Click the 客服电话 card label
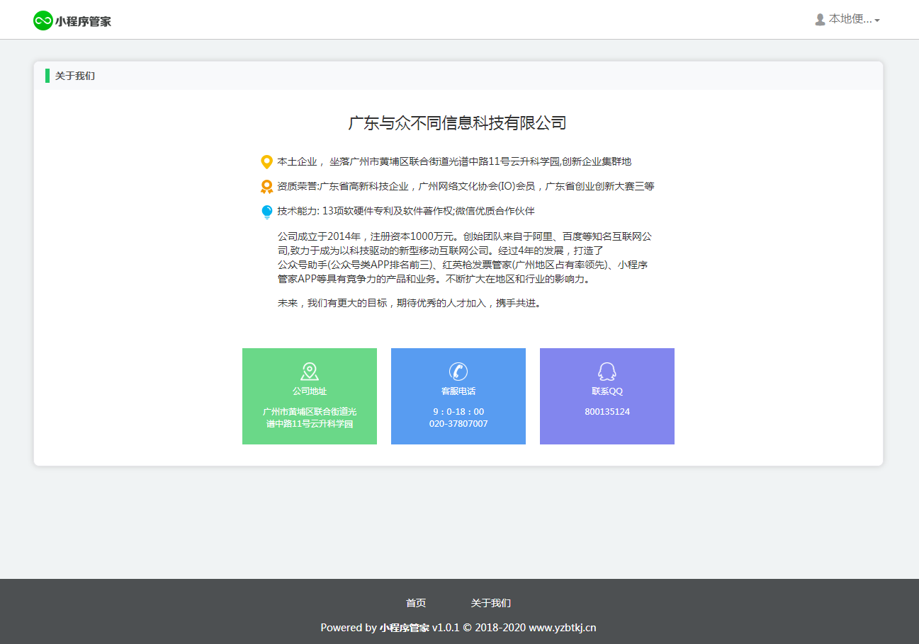The width and height of the screenshot is (919, 644). [x=458, y=391]
